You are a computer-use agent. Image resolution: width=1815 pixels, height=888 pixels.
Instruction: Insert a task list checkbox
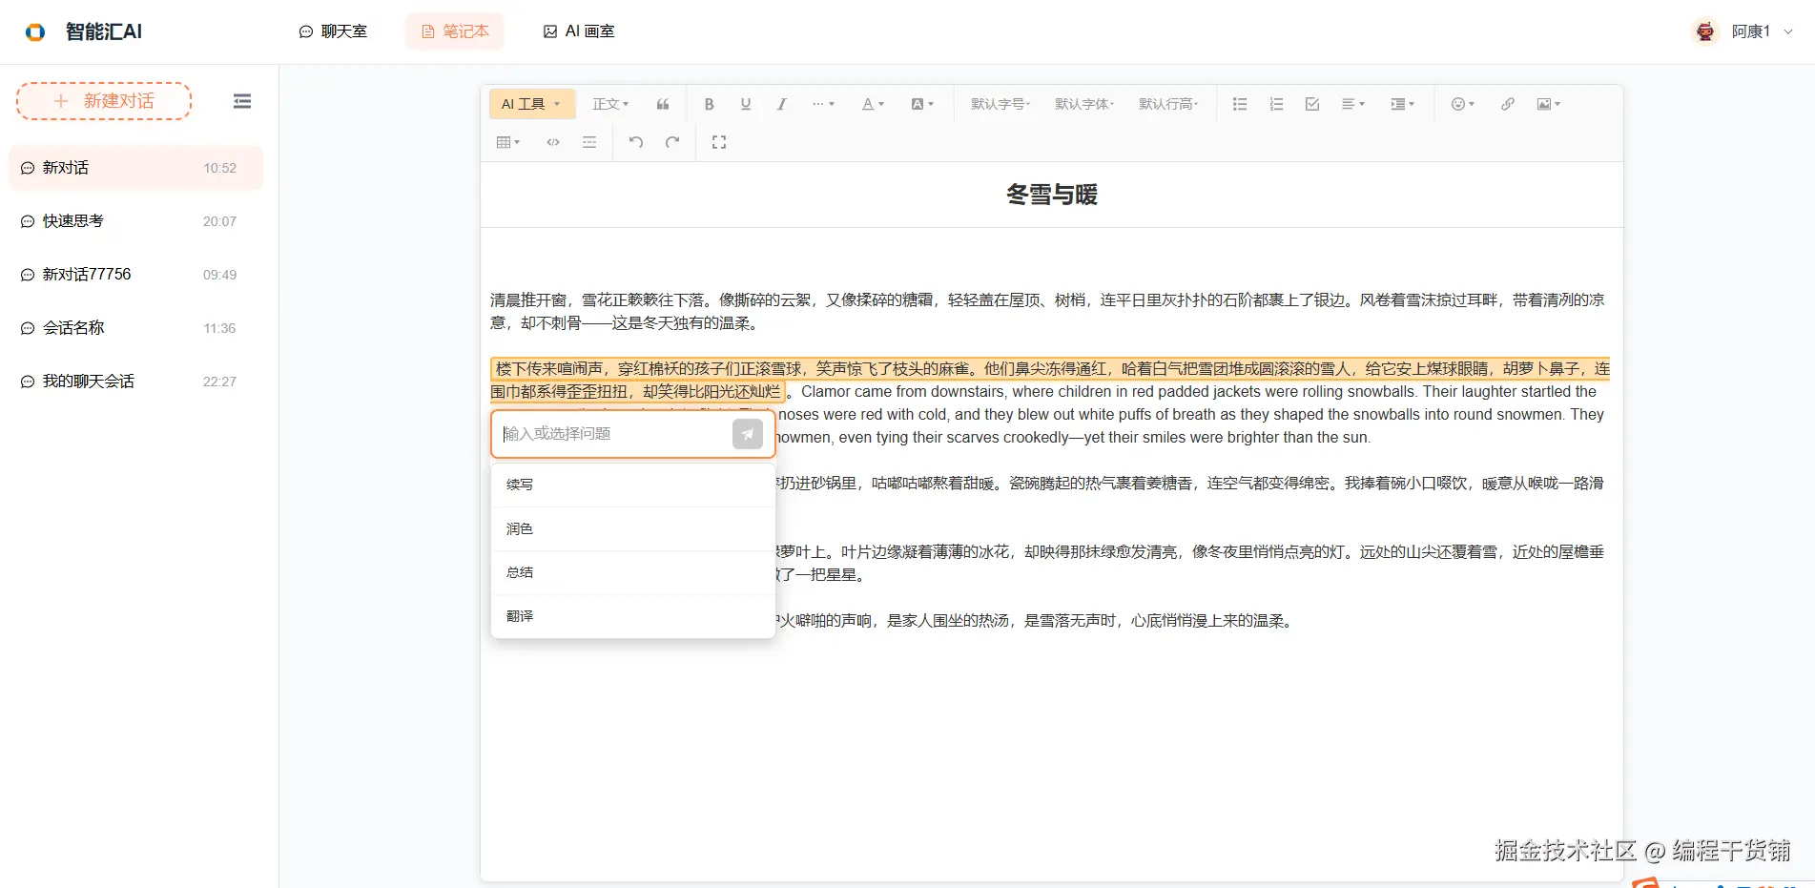[1311, 104]
